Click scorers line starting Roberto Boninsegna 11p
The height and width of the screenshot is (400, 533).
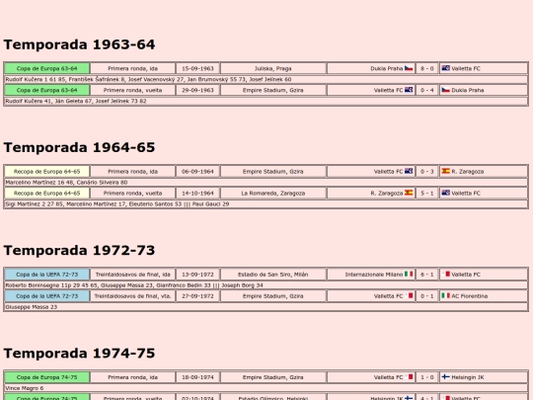coord(266,285)
